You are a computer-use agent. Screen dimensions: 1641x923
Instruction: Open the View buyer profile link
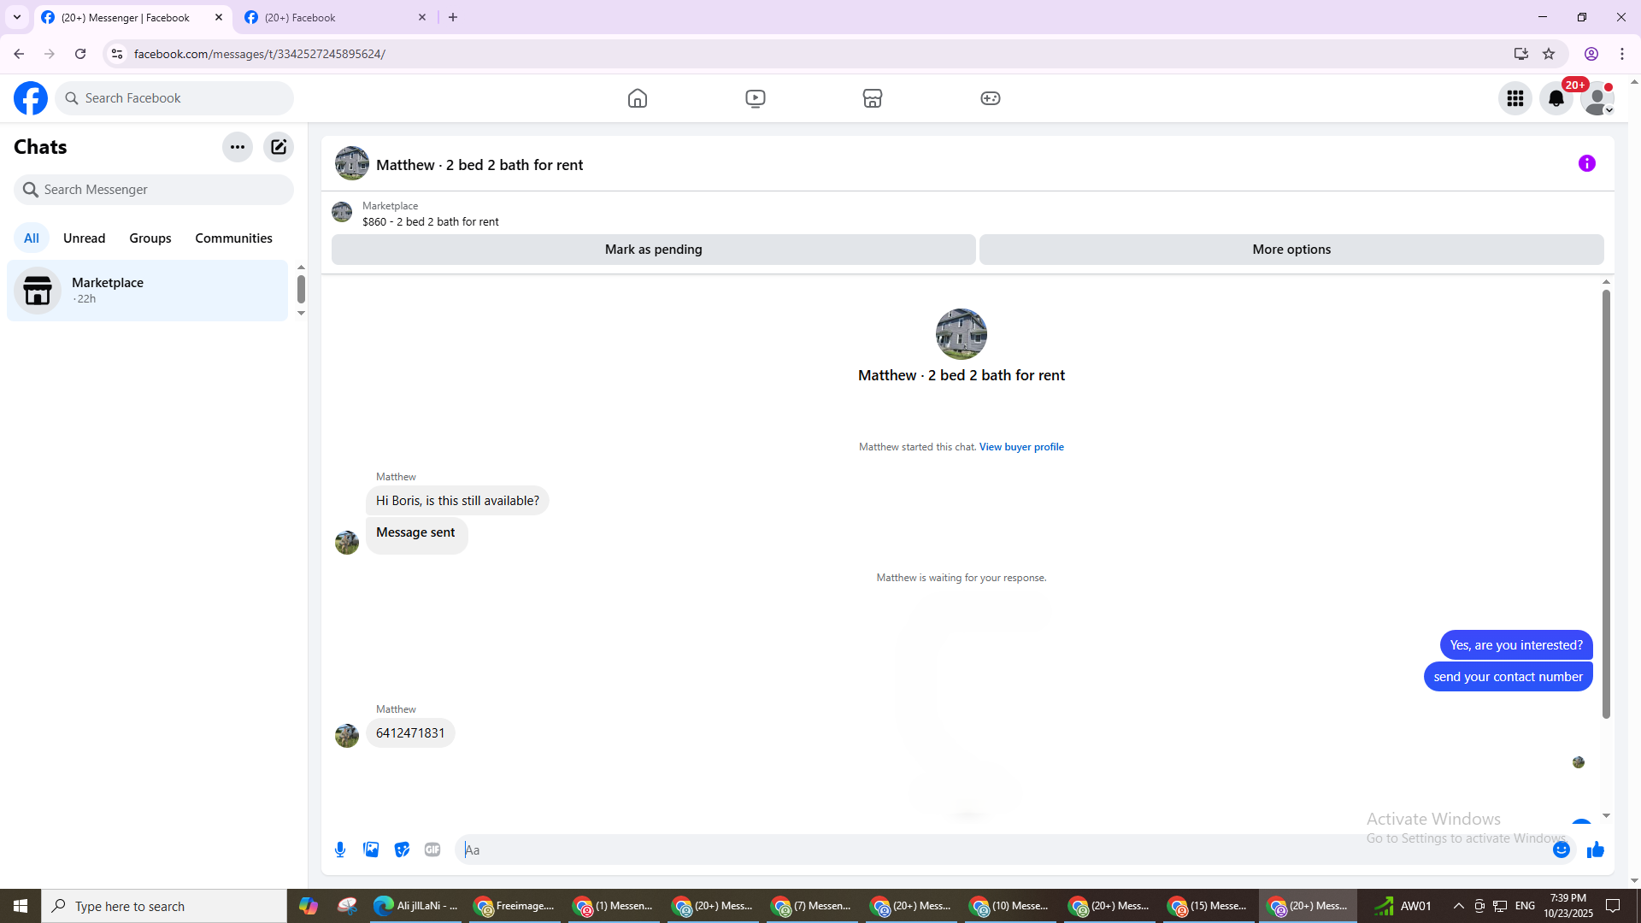[x=1021, y=447]
